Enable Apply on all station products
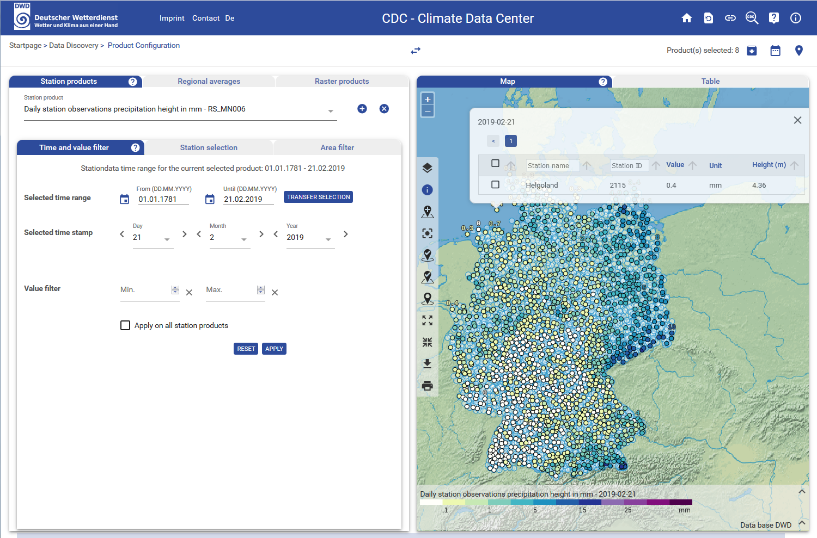 [125, 325]
